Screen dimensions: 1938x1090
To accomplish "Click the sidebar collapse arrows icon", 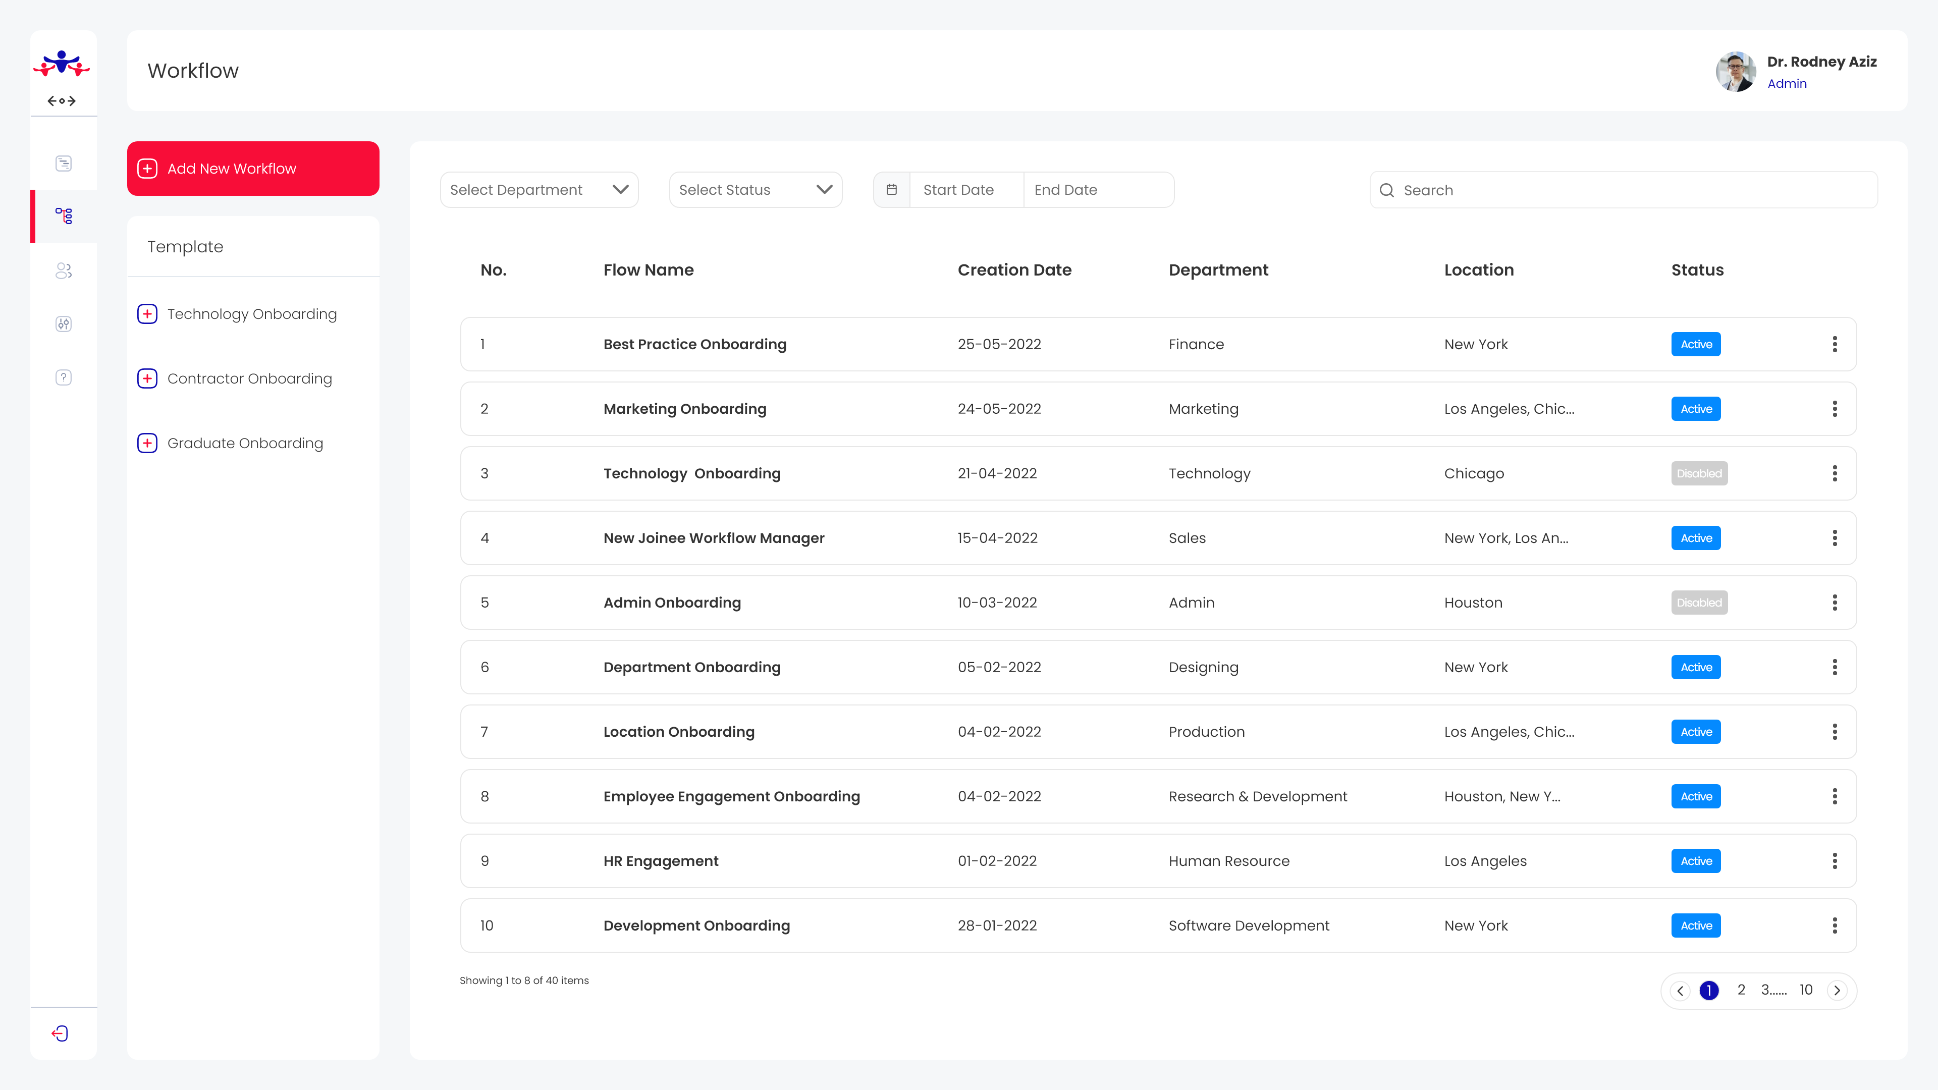I will pyautogui.click(x=62, y=101).
